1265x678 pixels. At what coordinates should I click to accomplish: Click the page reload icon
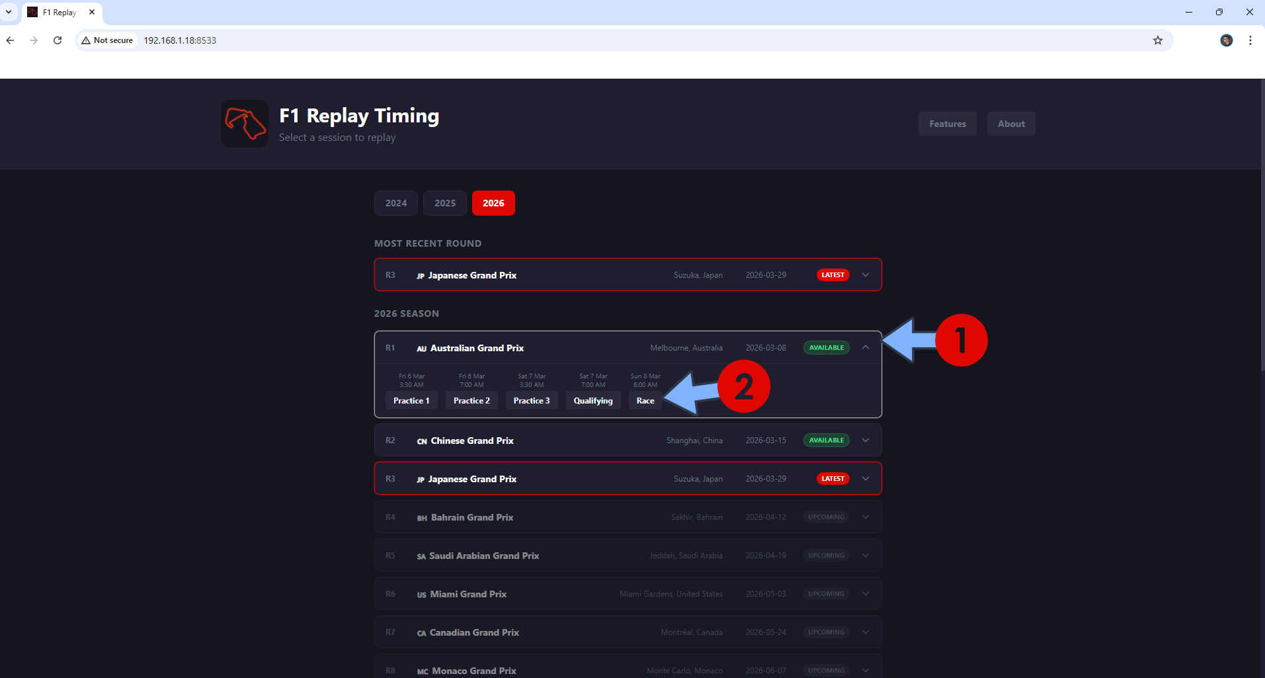(x=58, y=40)
